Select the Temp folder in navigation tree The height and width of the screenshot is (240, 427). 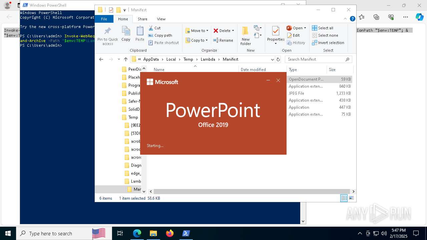[133, 117]
